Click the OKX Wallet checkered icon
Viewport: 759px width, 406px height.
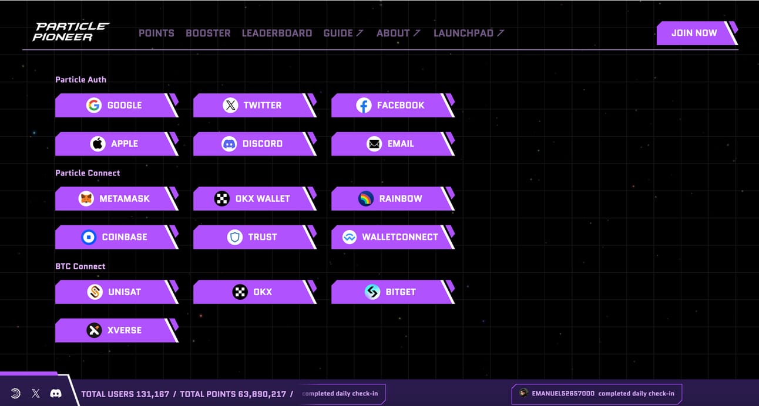pyautogui.click(x=222, y=199)
